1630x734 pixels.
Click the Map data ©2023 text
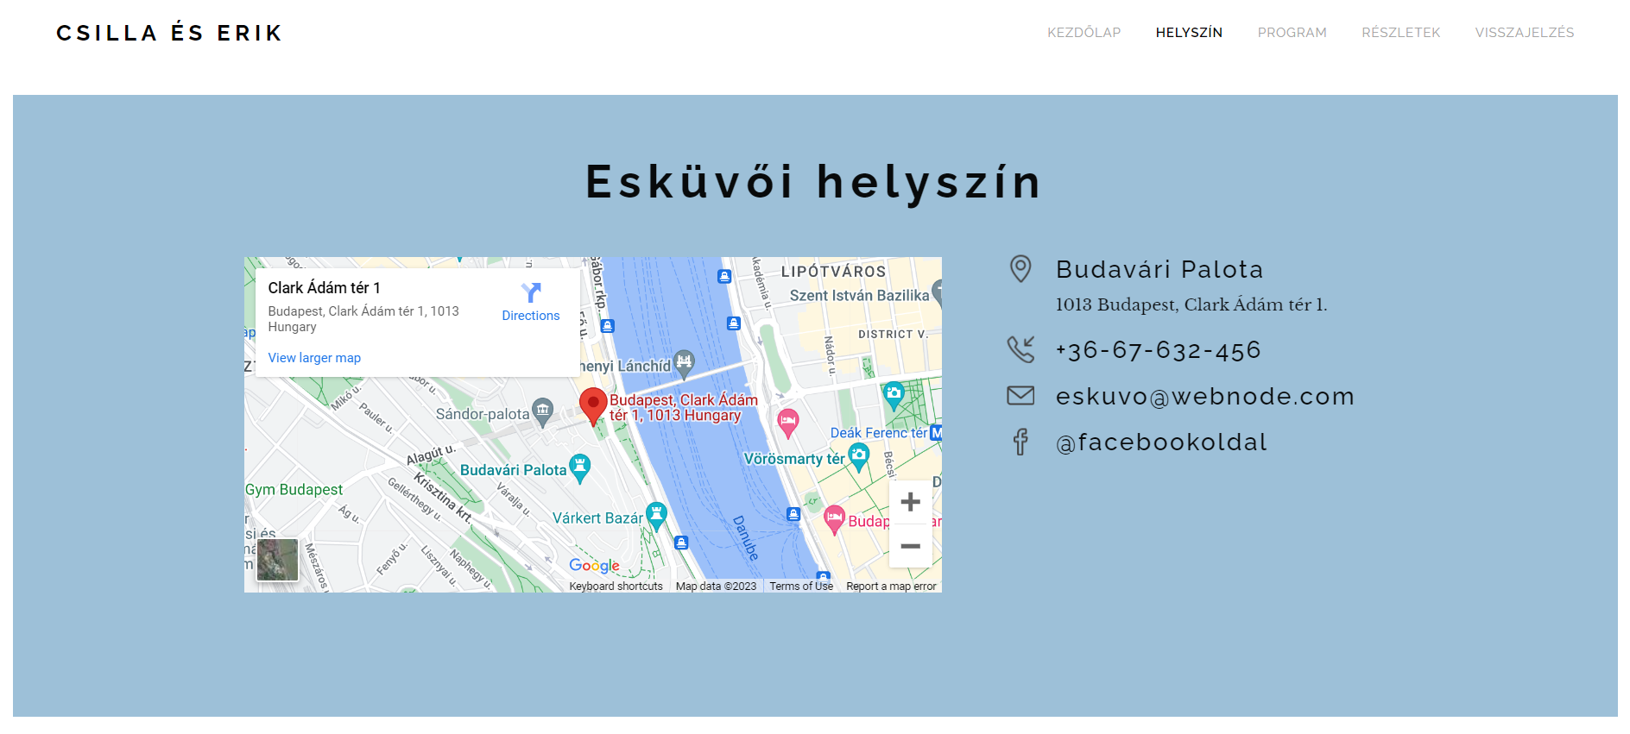(x=716, y=587)
